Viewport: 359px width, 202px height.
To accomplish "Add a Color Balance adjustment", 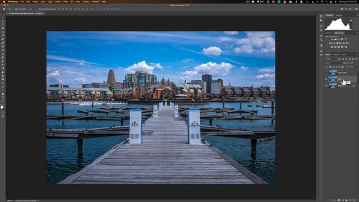I will tap(334, 43).
